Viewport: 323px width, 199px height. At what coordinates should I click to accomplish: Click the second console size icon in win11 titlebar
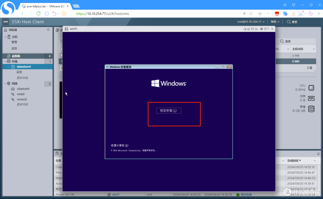tap(249, 29)
